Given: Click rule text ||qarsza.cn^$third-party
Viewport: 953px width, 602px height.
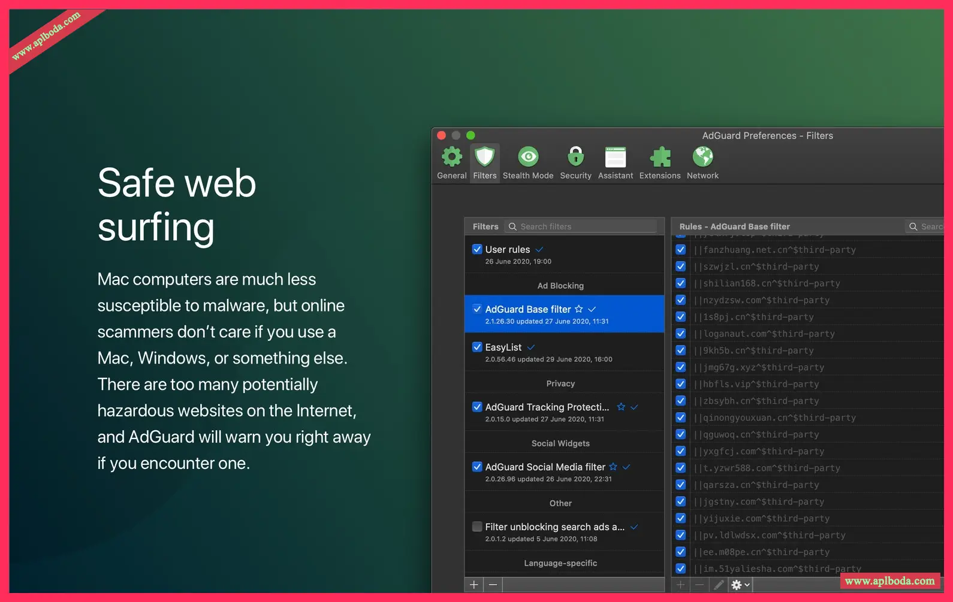Looking at the screenshot, I should (x=756, y=485).
